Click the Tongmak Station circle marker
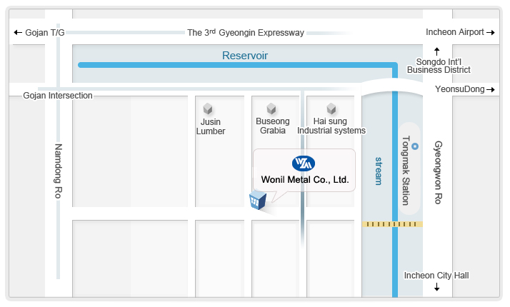This screenshot has height=307, width=510. (415, 146)
